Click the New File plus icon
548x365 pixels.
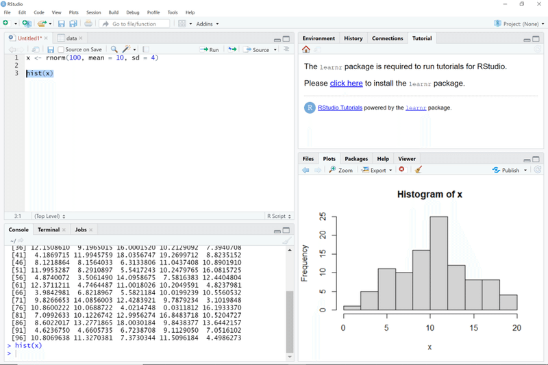5,23
